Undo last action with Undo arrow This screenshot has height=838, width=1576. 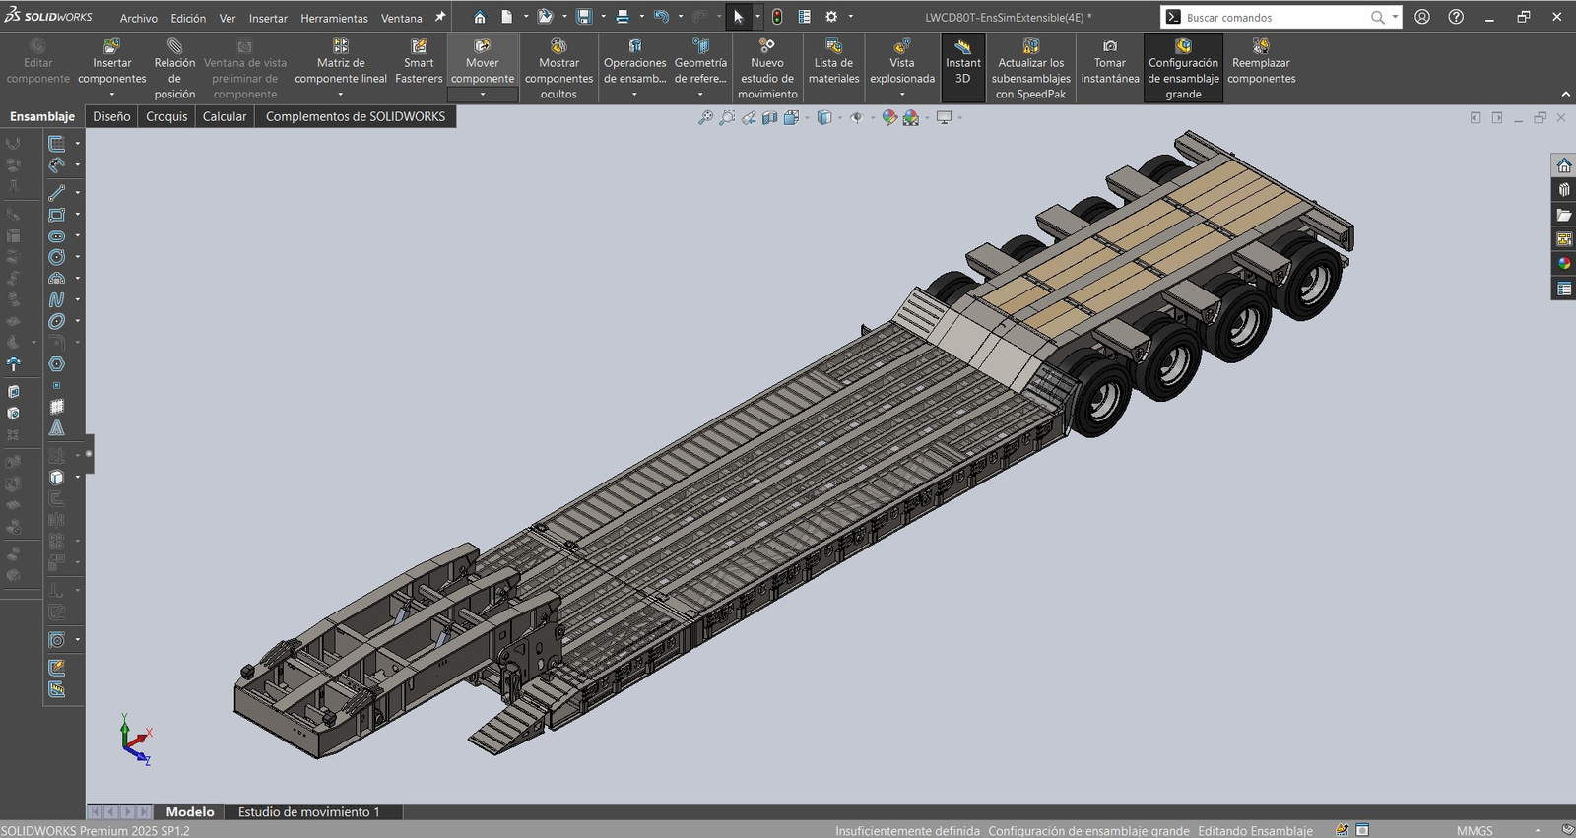click(661, 17)
